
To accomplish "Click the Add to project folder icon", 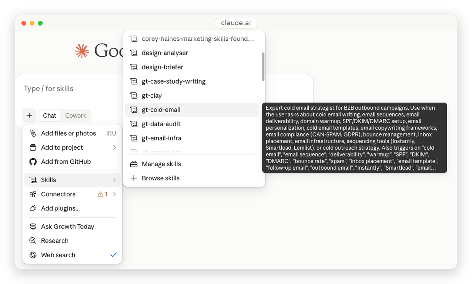I will coord(33,147).
